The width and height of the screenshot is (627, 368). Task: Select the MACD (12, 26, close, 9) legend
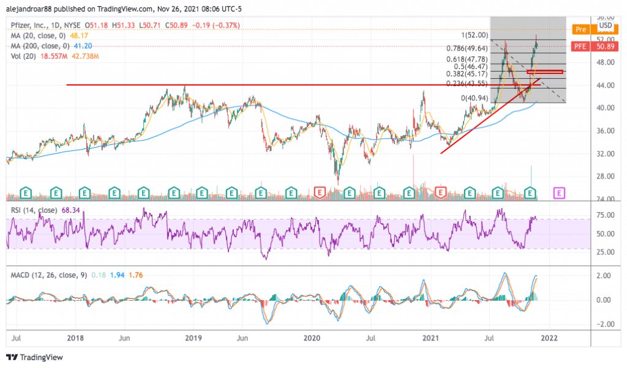[48, 275]
